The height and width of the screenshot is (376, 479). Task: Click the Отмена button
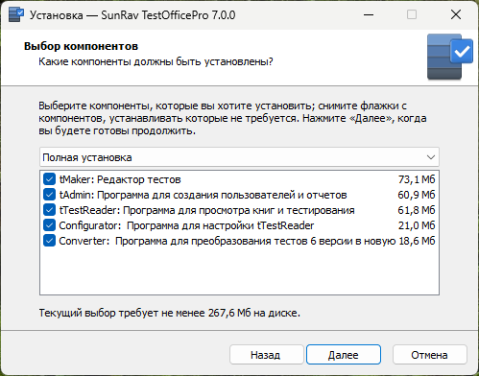pos(429,355)
